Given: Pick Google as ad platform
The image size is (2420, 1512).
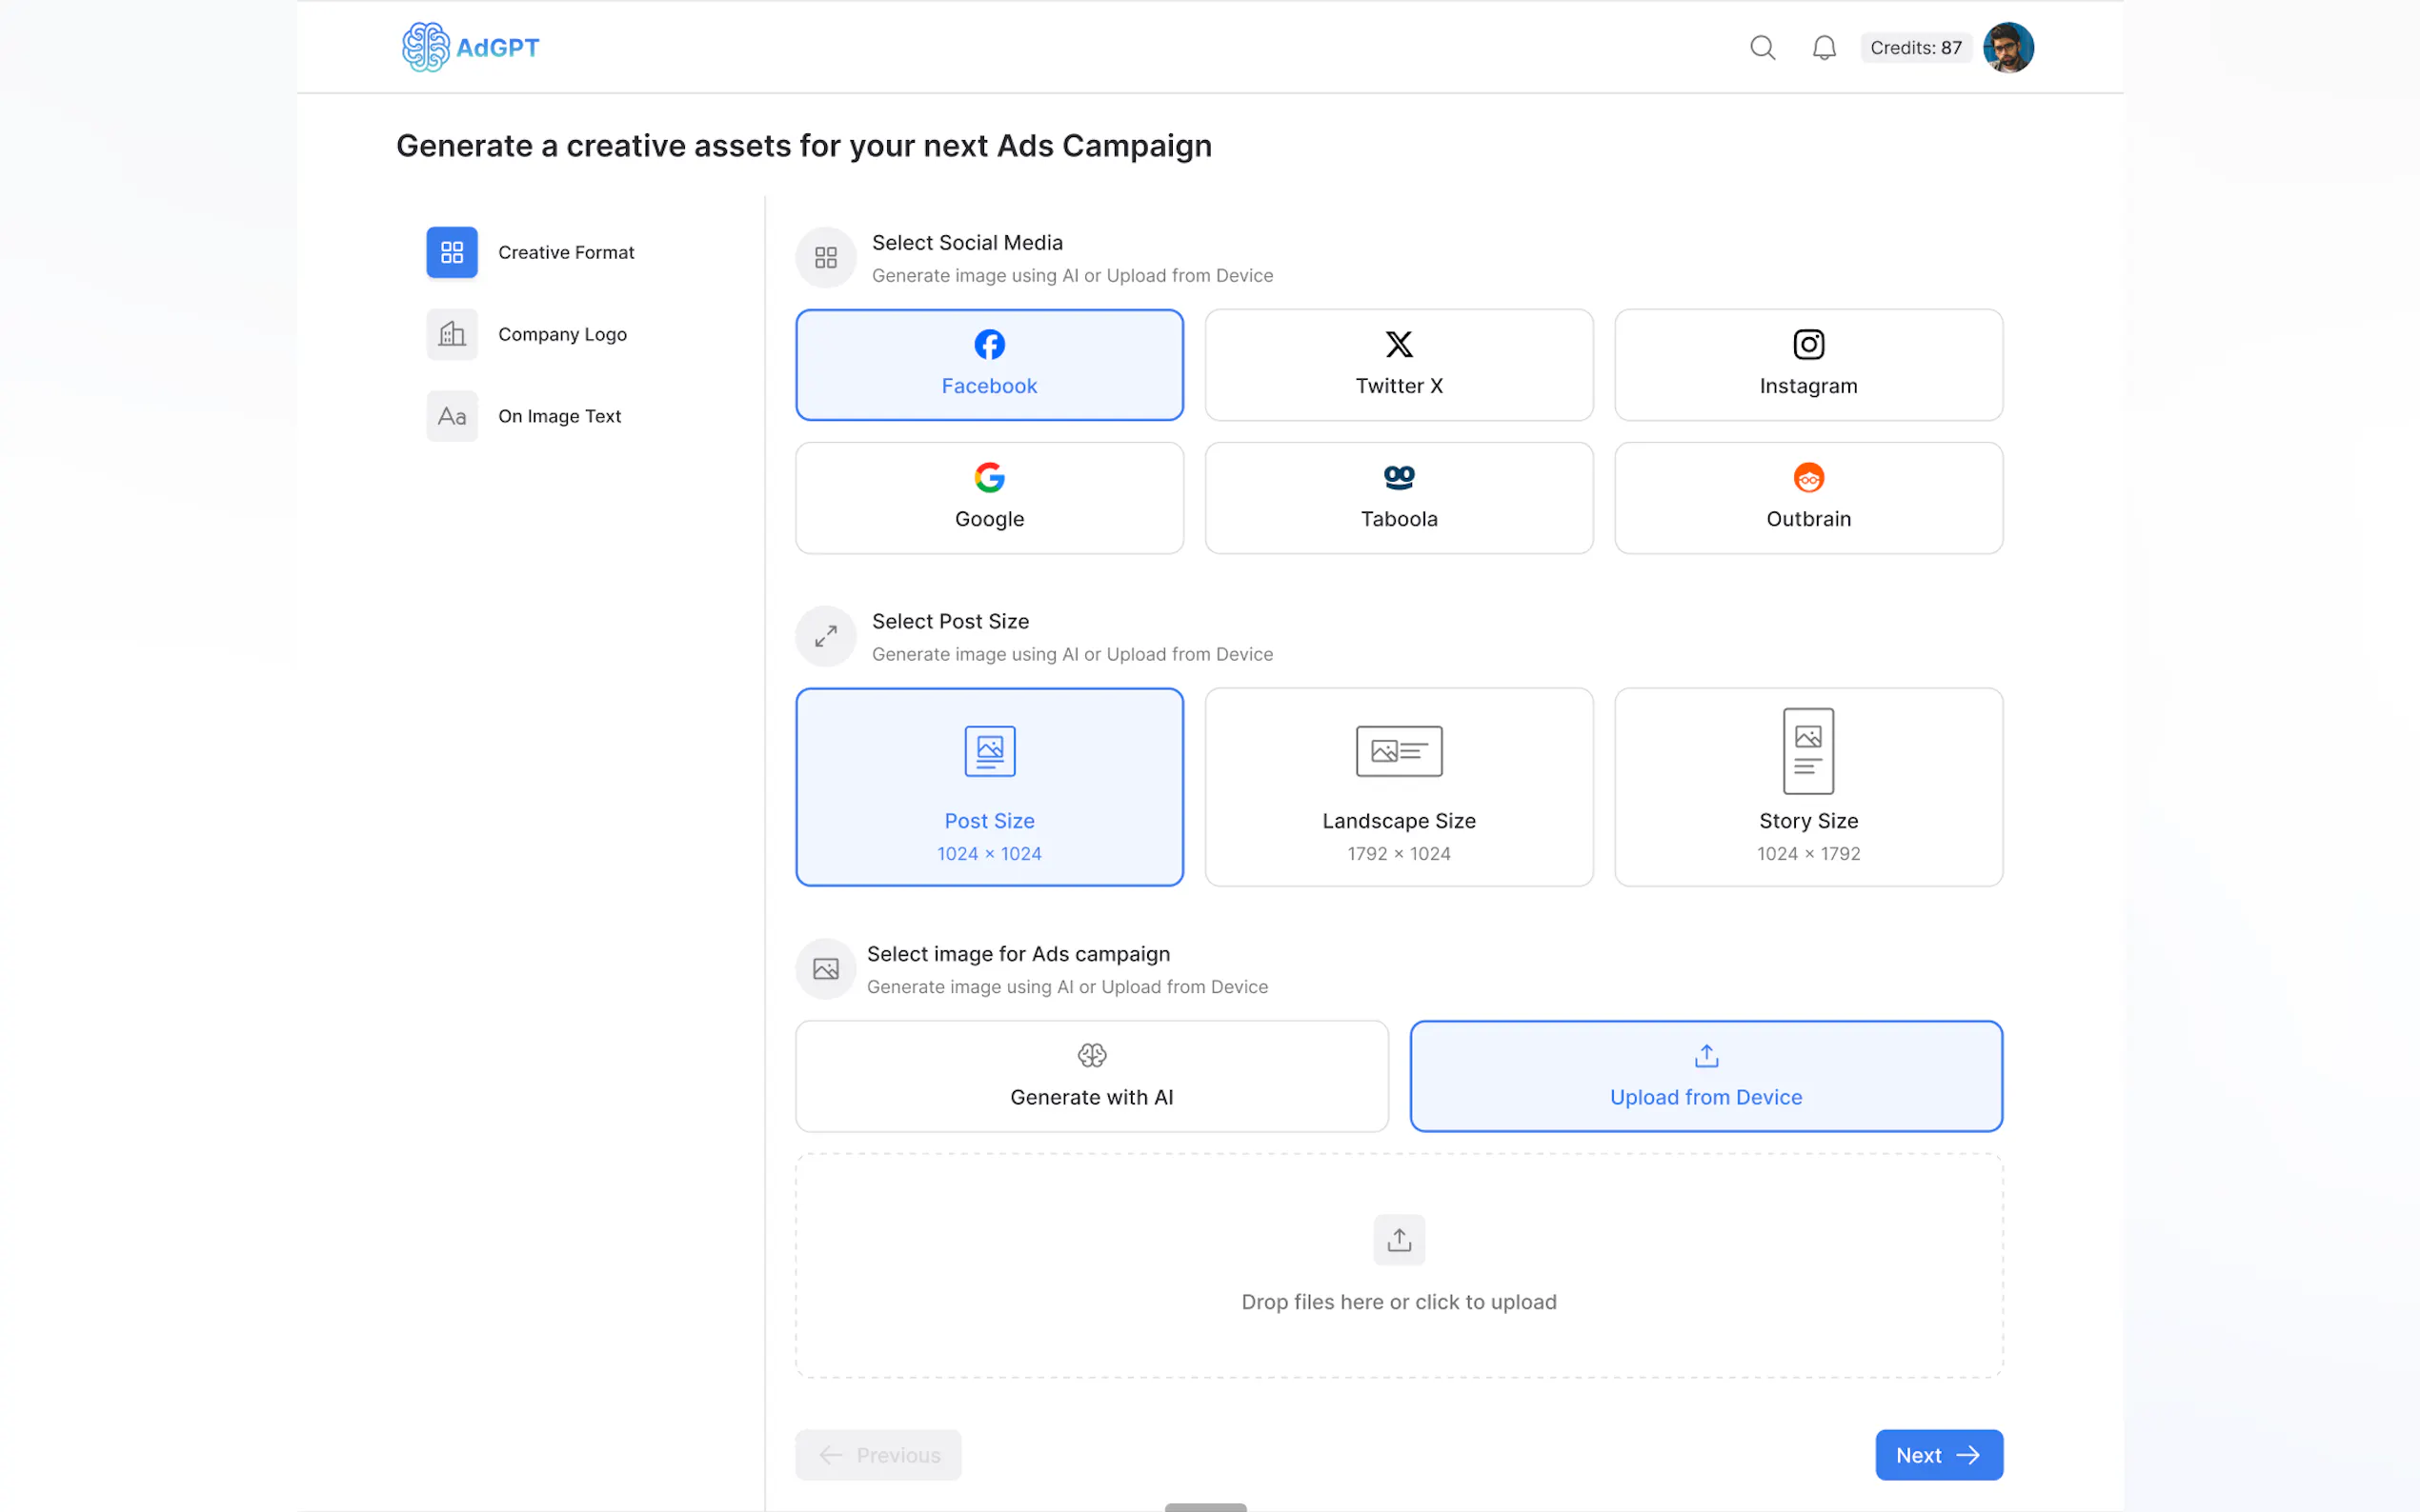Looking at the screenshot, I should (988, 498).
